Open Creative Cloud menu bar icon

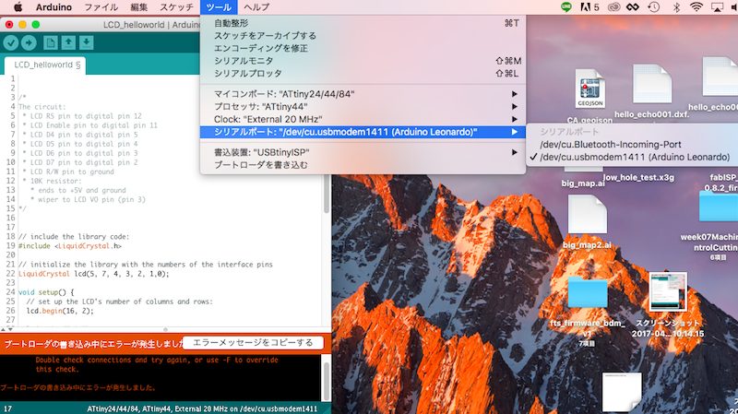click(x=613, y=7)
